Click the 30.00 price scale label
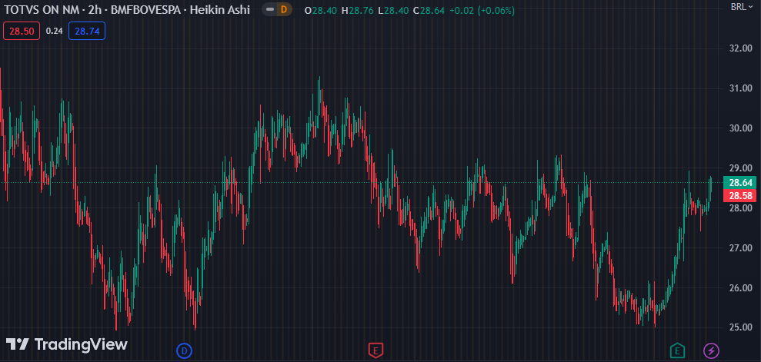The image size is (761, 362). pos(740,128)
